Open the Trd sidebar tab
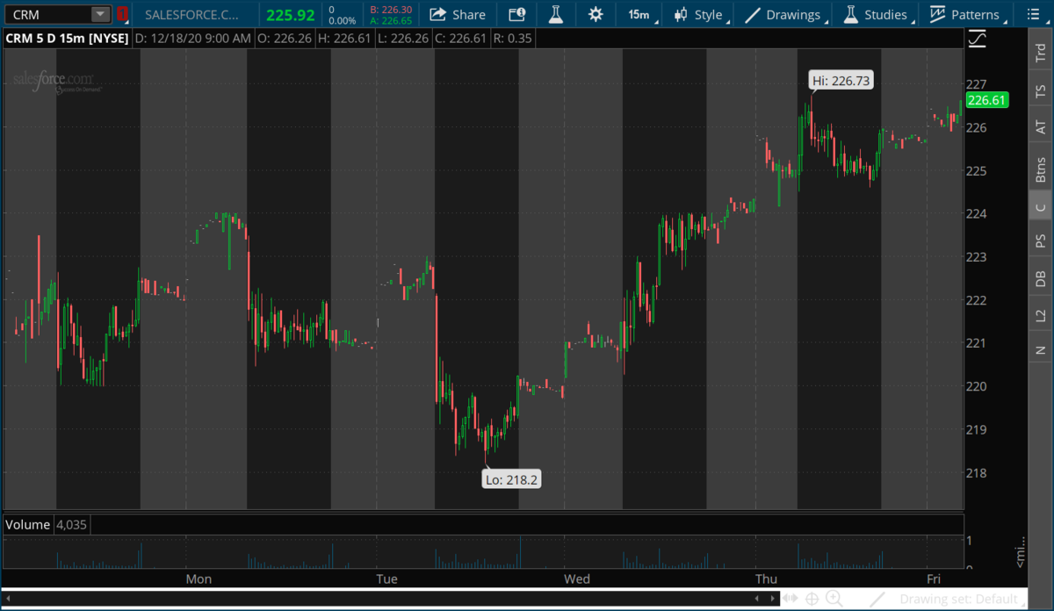 1041,53
